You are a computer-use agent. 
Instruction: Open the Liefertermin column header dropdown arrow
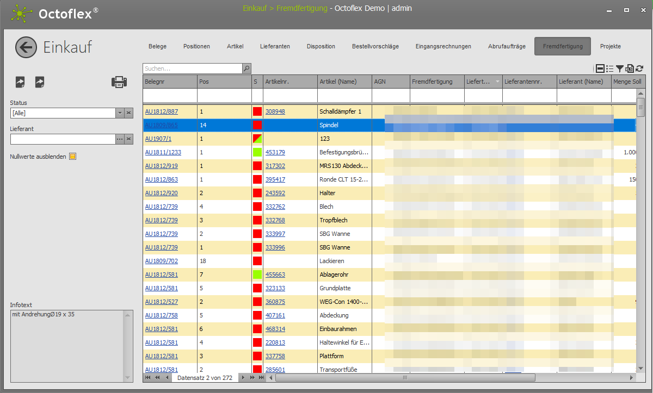coord(497,82)
